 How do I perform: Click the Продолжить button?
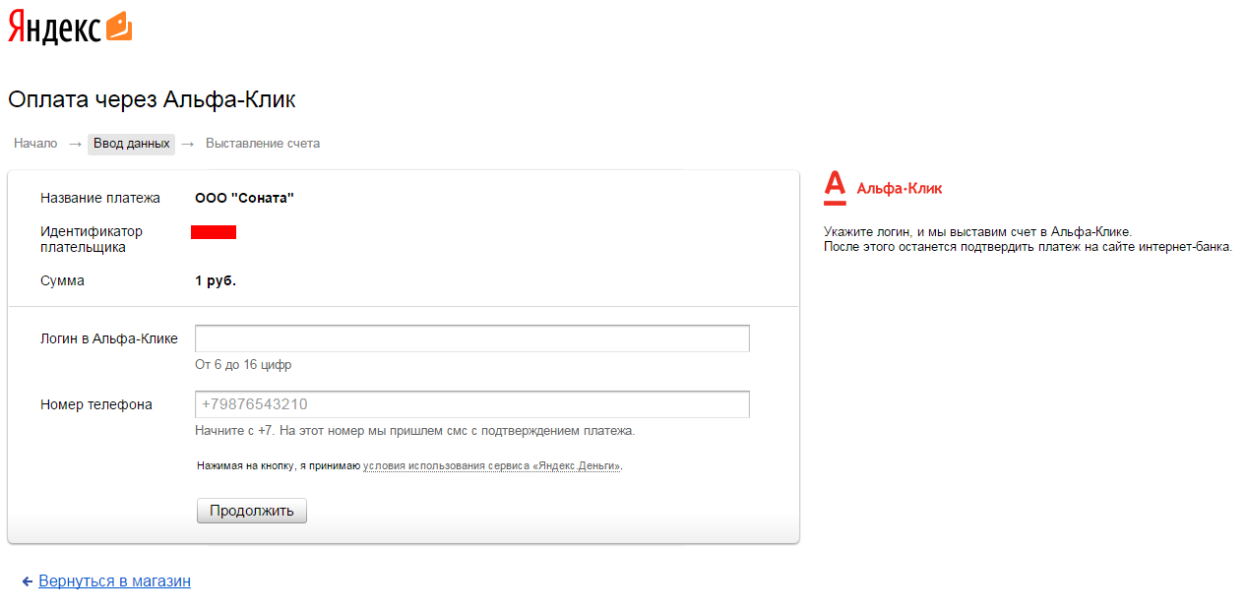click(x=252, y=511)
